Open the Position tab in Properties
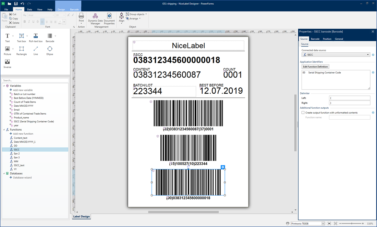The height and width of the screenshot is (227, 377). (x=327, y=39)
